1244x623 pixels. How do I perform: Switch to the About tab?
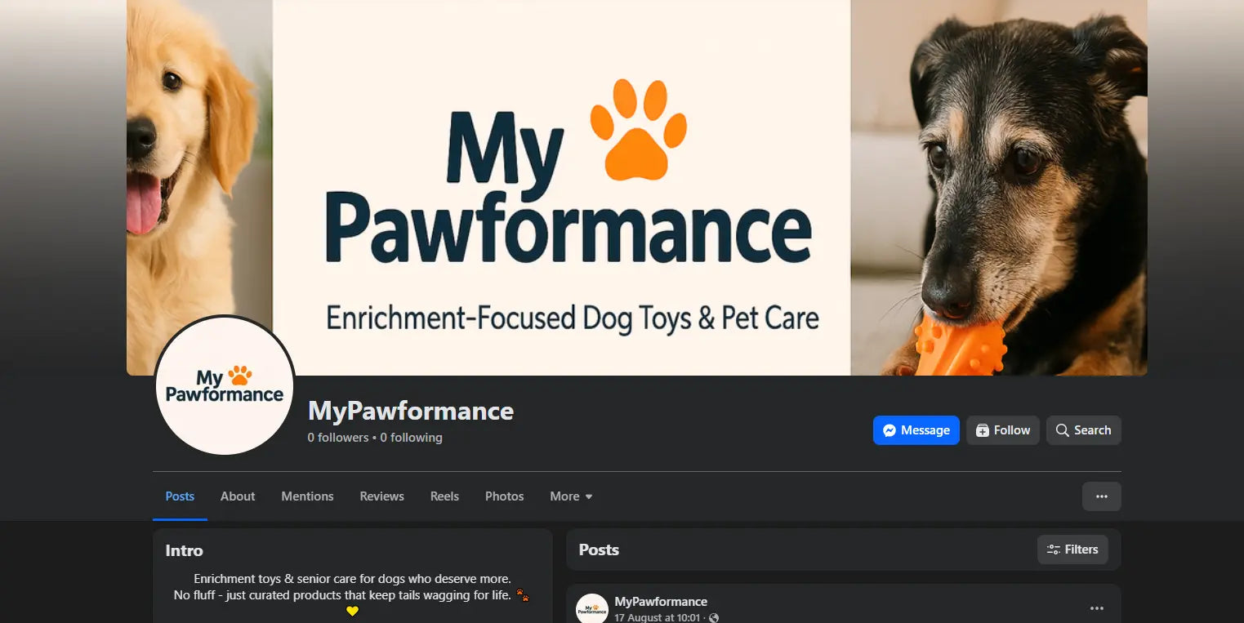[238, 496]
